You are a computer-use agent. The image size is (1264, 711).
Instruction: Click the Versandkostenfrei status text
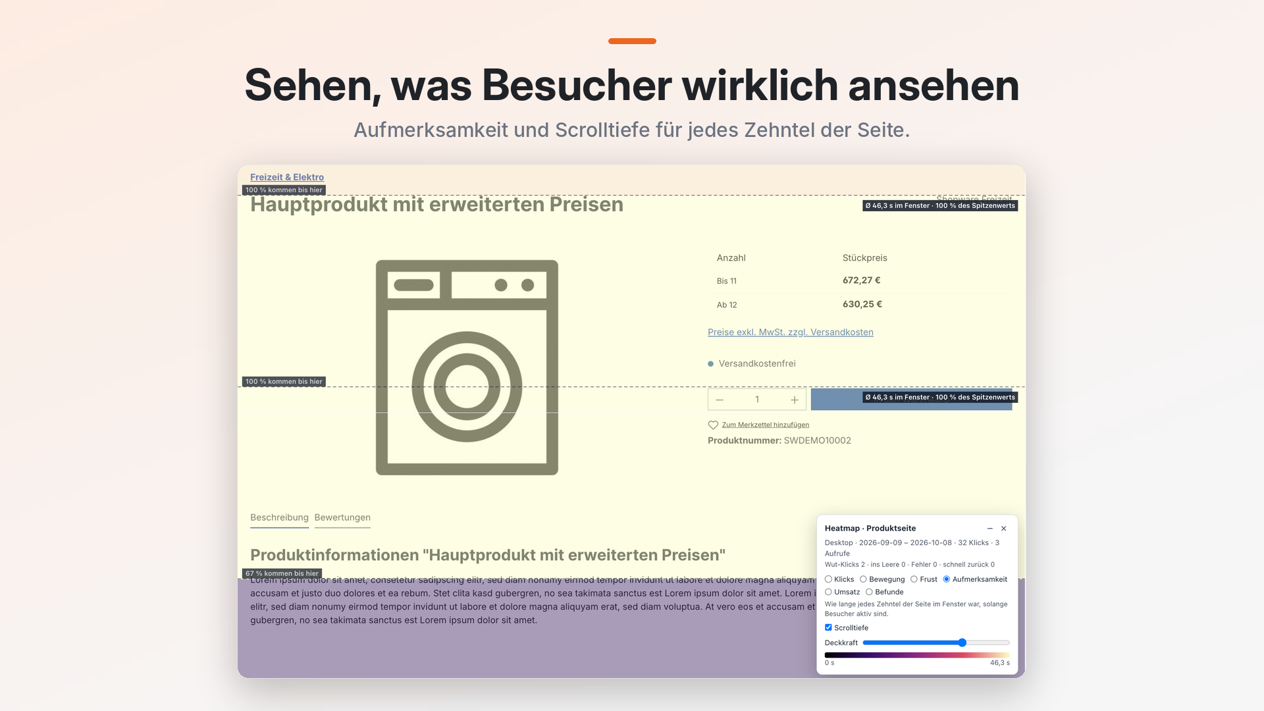tap(757, 363)
